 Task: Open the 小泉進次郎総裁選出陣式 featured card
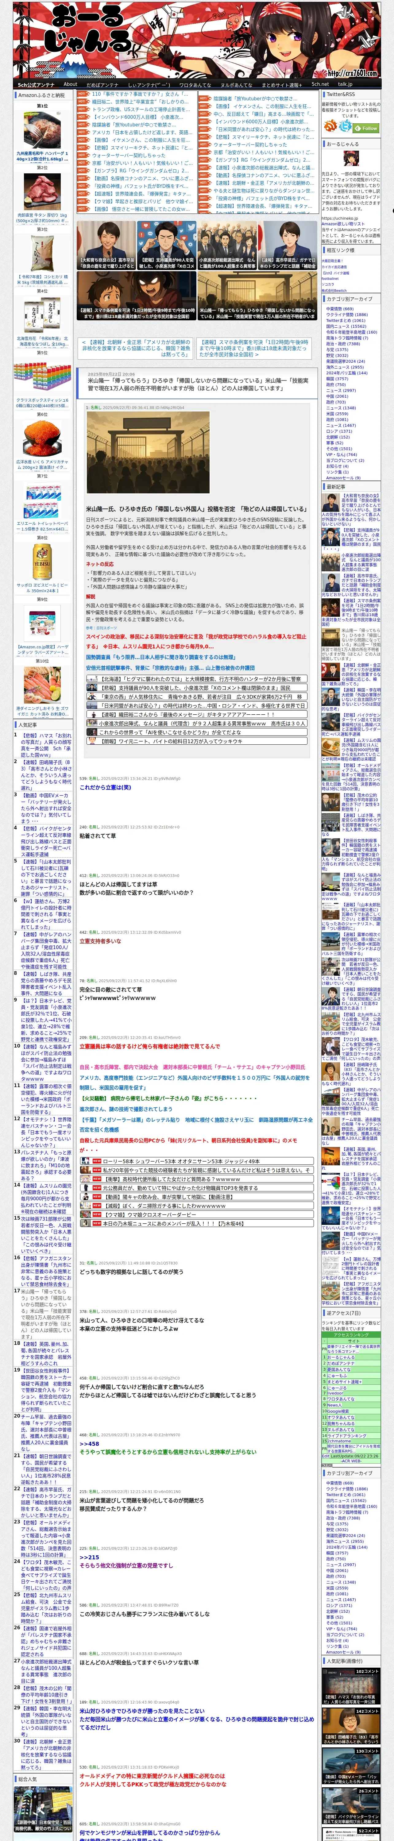click(227, 245)
